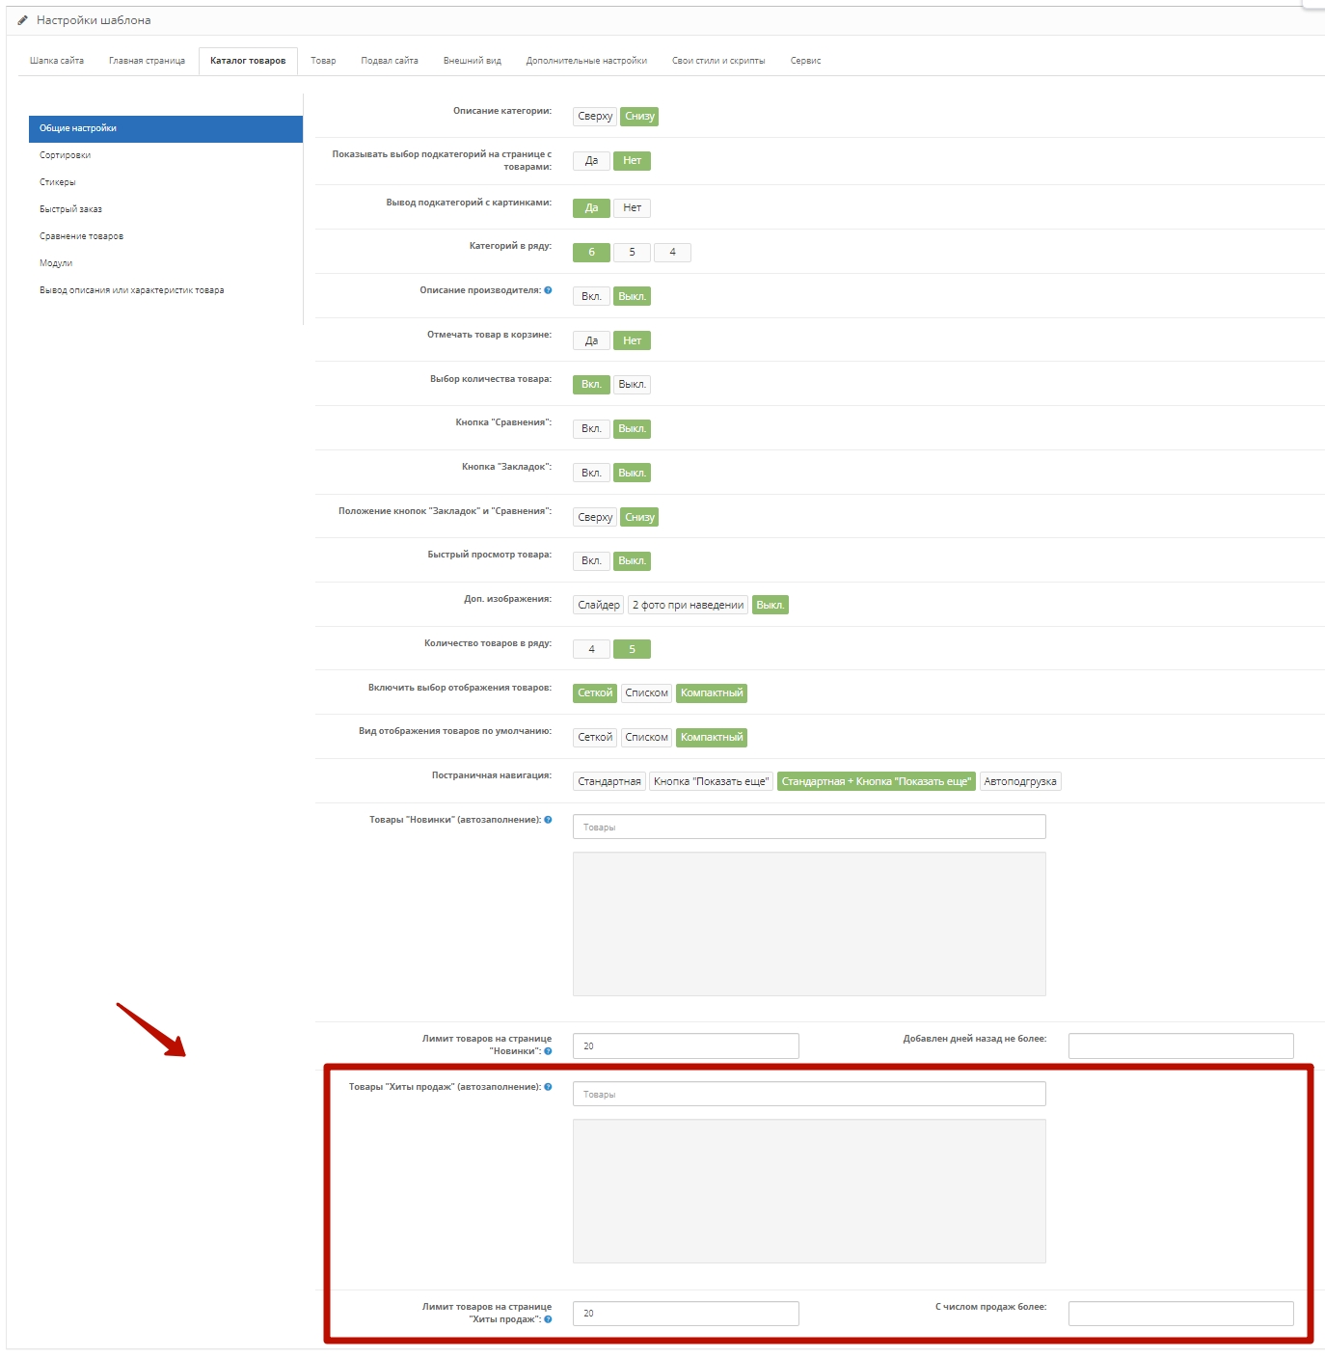Select 4 for Количество товаров в ряду

pos(591,649)
